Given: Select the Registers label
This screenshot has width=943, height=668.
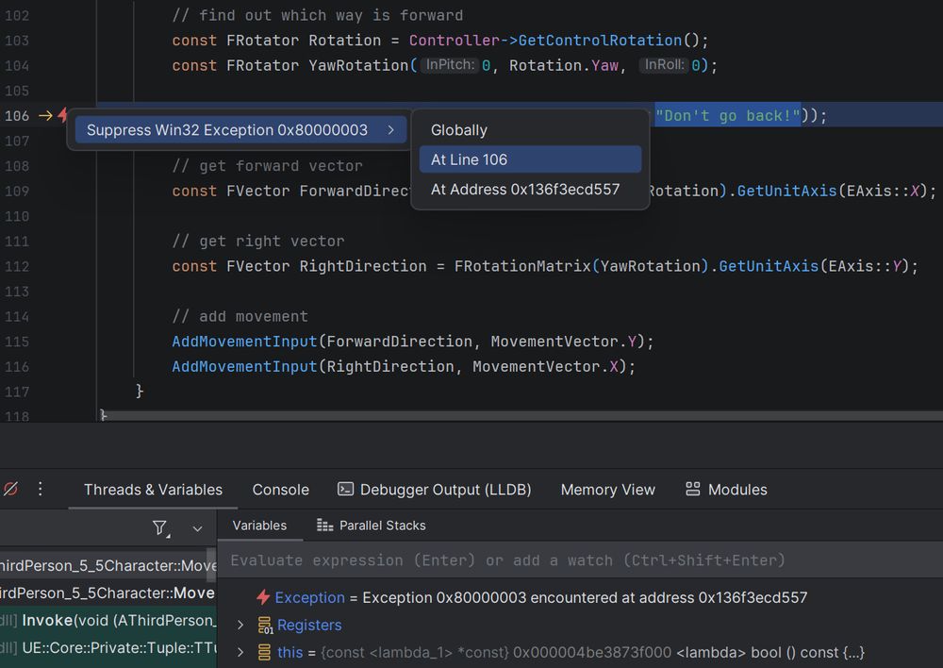Looking at the screenshot, I should 309,626.
